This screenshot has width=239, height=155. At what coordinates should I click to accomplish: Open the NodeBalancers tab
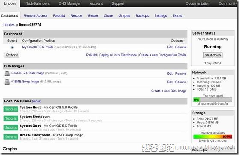(x=37, y=3)
